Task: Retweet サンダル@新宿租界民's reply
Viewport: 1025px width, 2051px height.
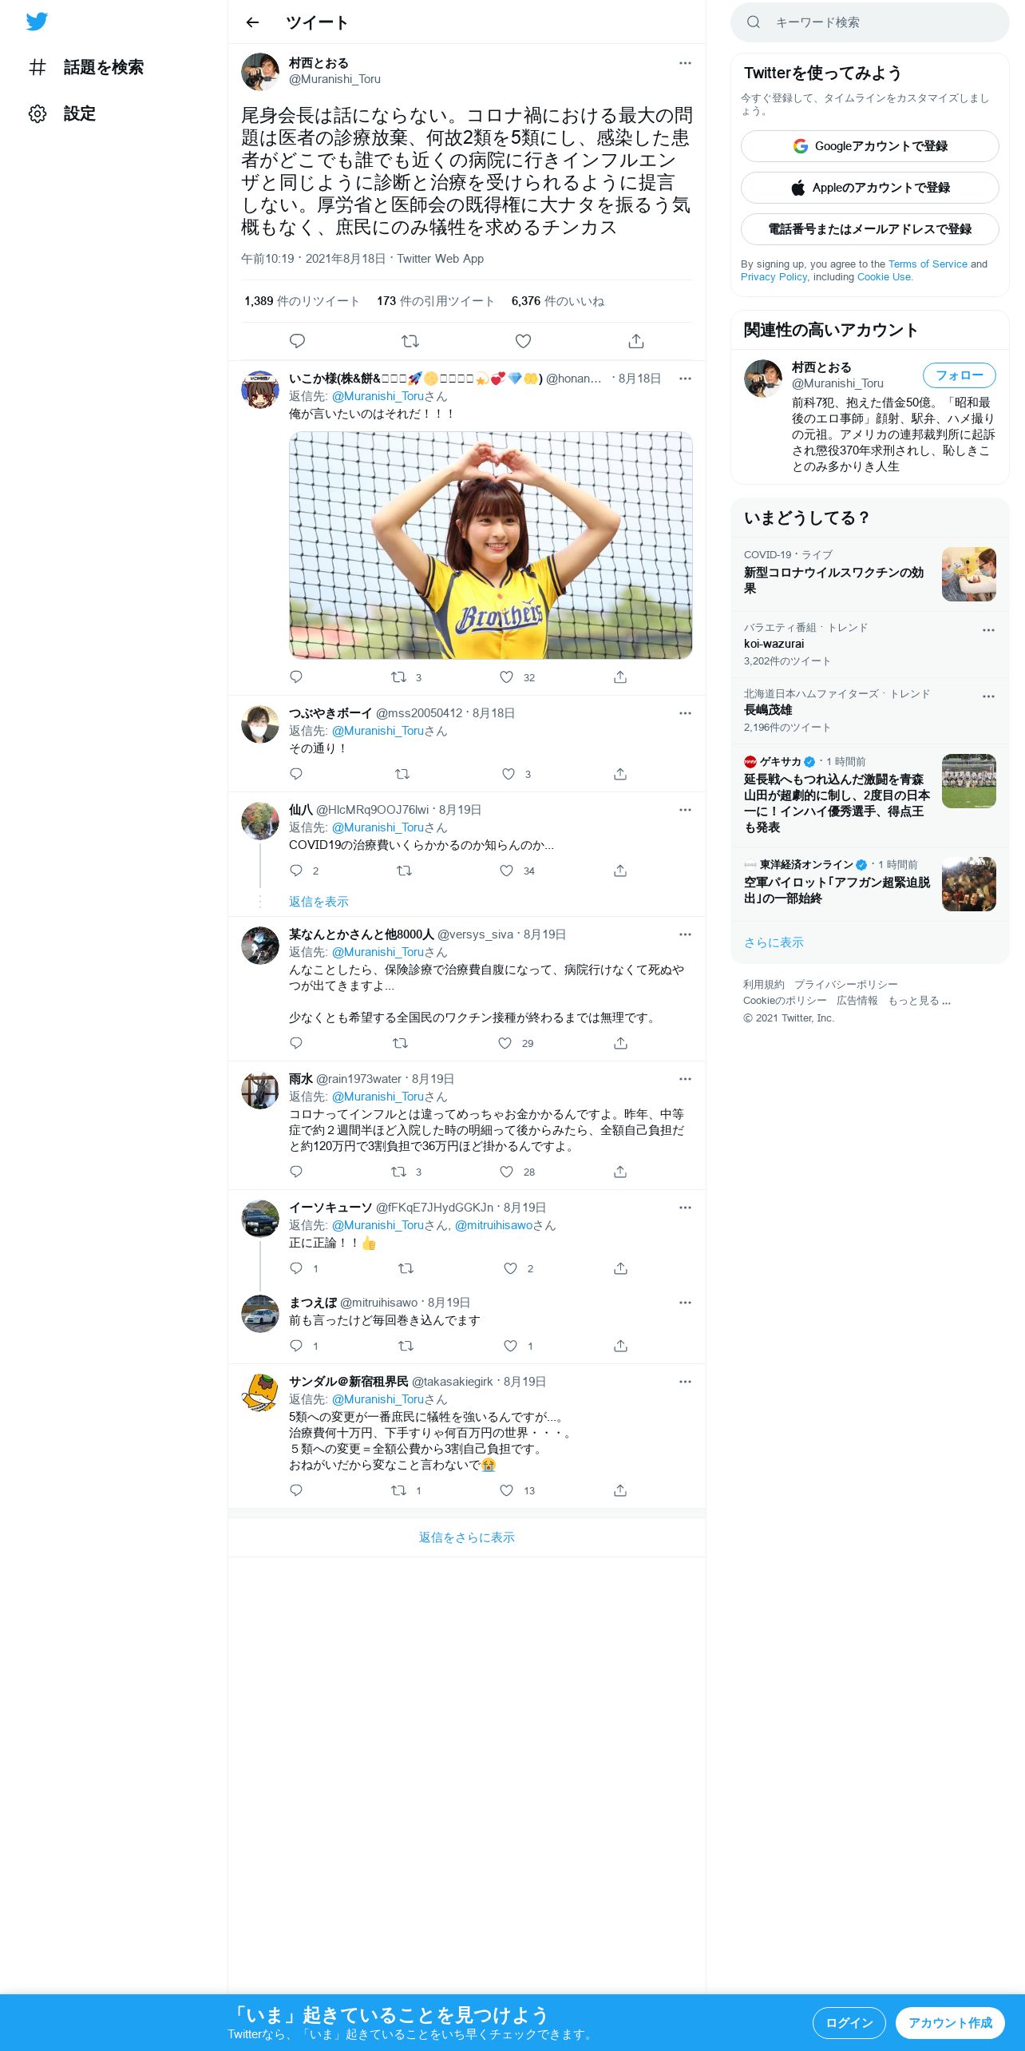Action: point(398,1490)
